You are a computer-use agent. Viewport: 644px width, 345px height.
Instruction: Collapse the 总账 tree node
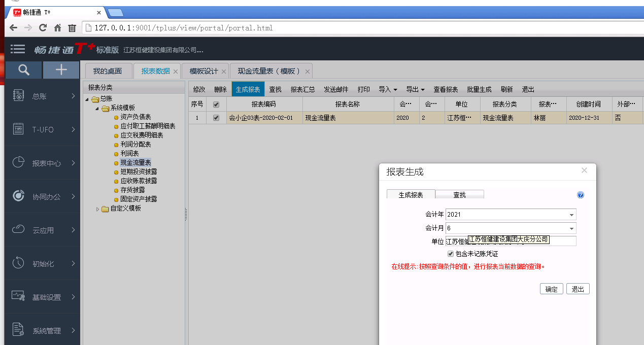coord(87,99)
